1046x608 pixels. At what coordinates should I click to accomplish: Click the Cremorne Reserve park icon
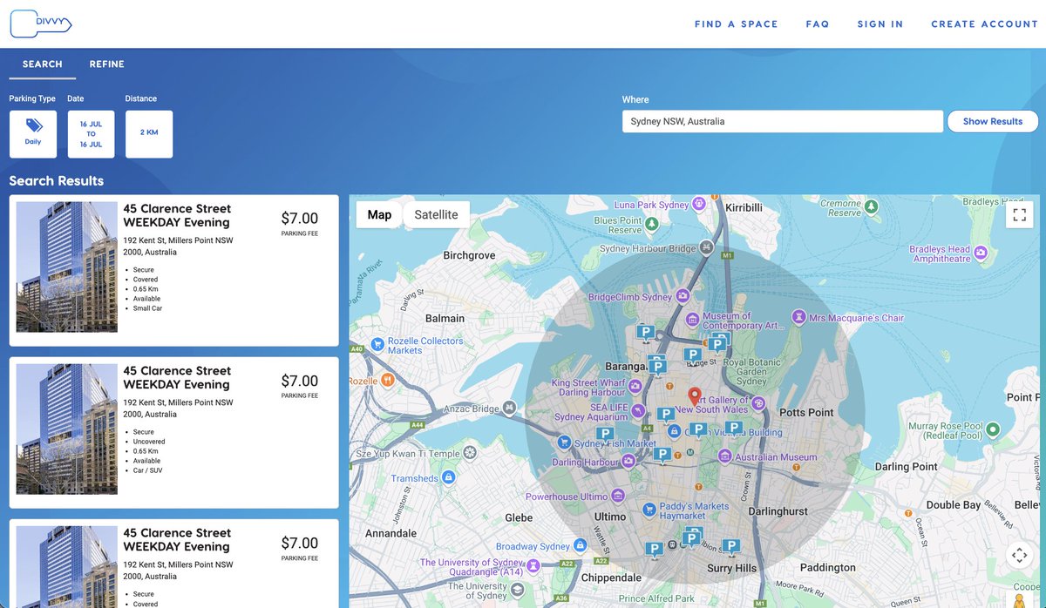[x=870, y=207]
